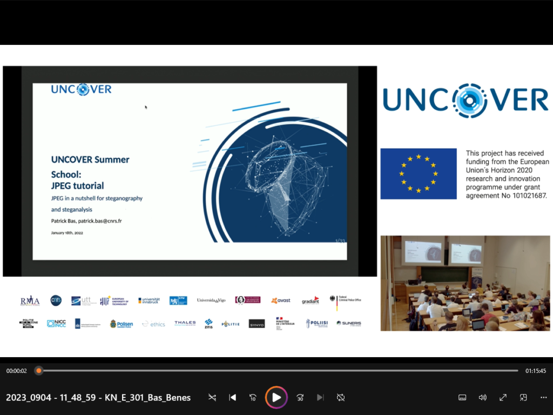Click the middle of the seek bar track
The height and width of the screenshot is (415, 553).
[x=279, y=371]
